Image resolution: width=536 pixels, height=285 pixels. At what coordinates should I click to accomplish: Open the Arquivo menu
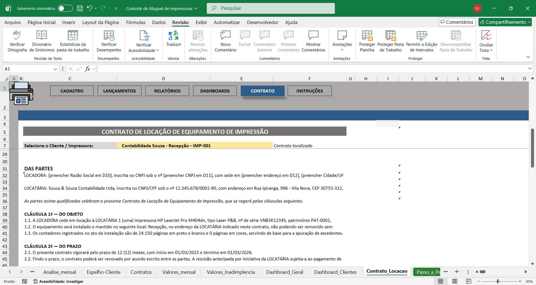coord(13,22)
